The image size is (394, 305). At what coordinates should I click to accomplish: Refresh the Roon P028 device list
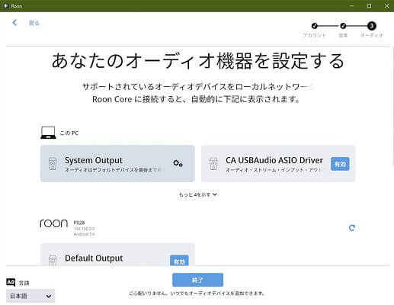[352, 228]
